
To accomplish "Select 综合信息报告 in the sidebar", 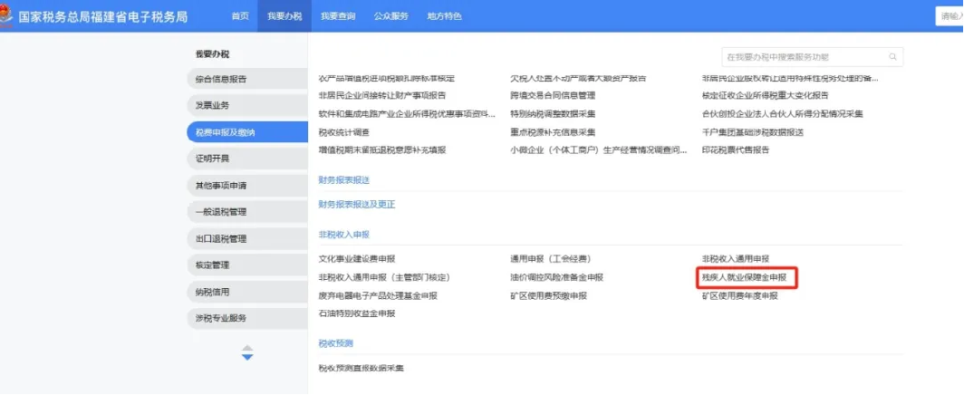I will [x=221, y=79].
